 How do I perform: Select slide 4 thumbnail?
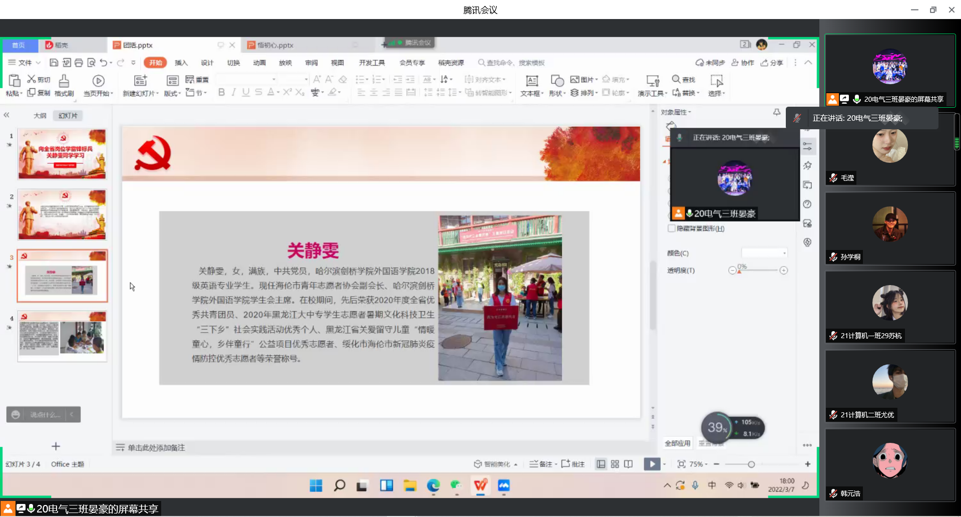tap(62, 336)
